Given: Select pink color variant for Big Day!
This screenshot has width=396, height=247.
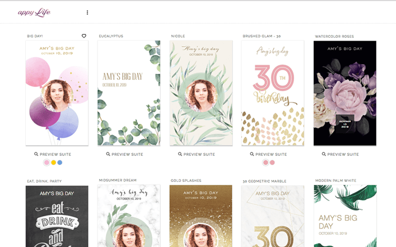Looking at the screenshot, I should click(x=47, y=163).
